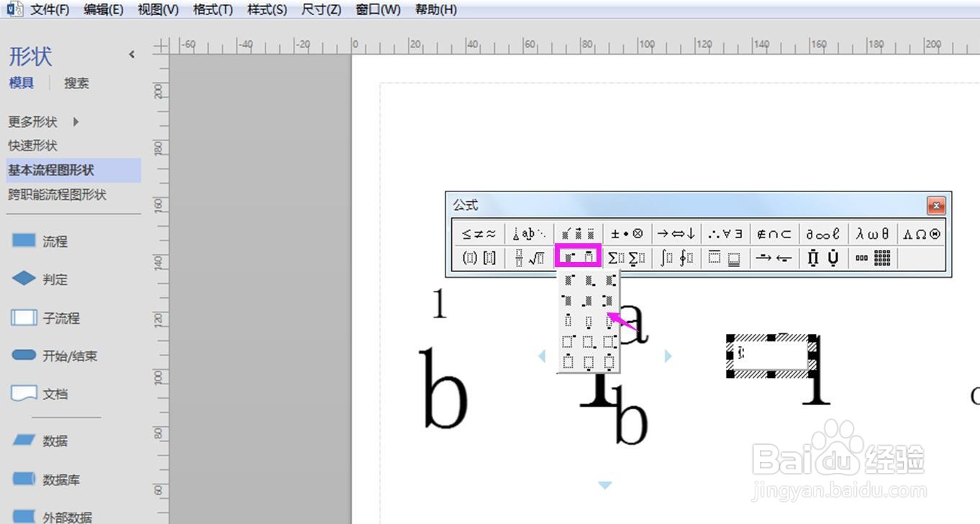Open the 尺寸(Z) menu

(322, 9)
